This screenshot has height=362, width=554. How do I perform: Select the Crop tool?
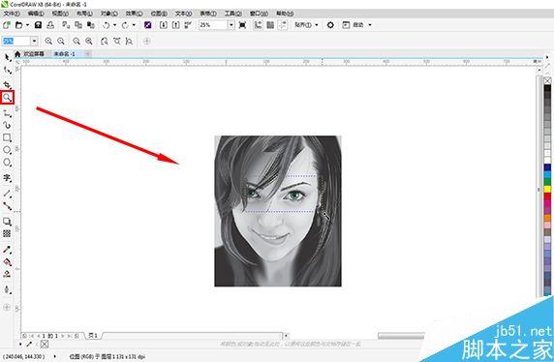coord(7,85)
